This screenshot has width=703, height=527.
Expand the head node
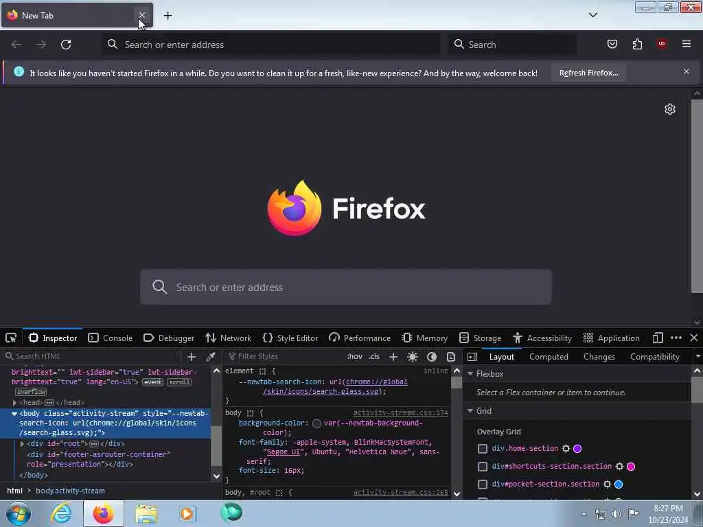(15, 402)
